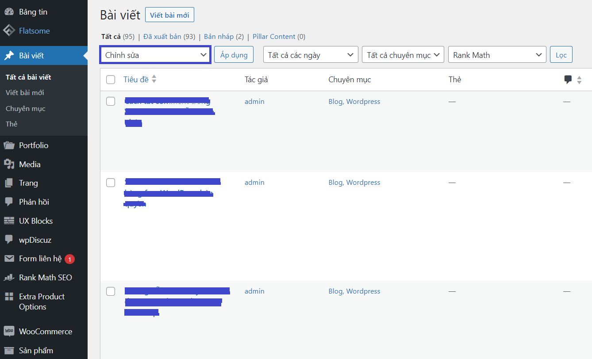Open the Rank Math filter dropdown
This screenshot has width=592, height=359.
[497, 55]
